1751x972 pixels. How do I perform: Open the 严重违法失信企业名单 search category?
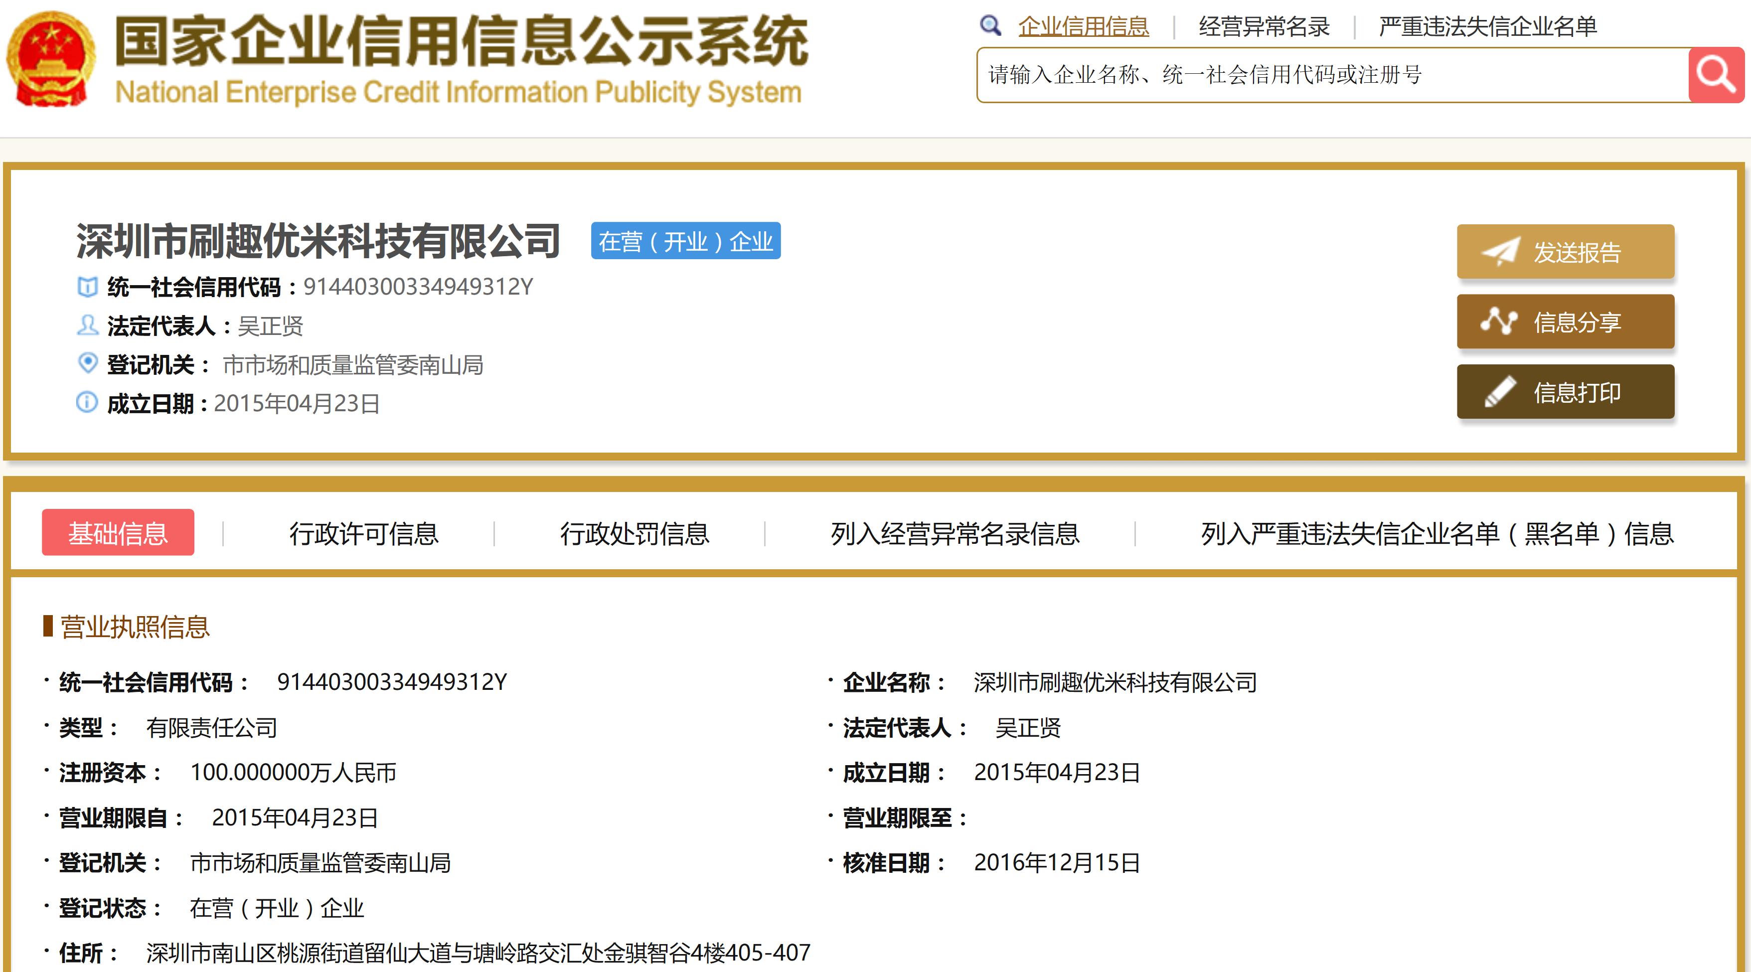point(1488,26)
